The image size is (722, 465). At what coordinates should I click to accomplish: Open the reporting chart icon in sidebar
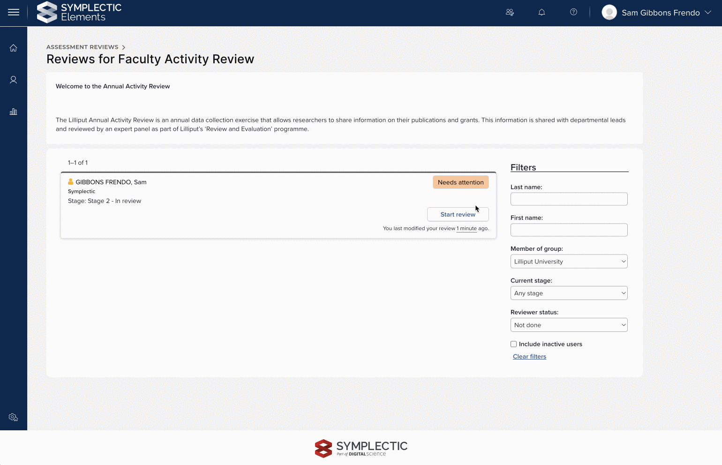click(14, 112)
